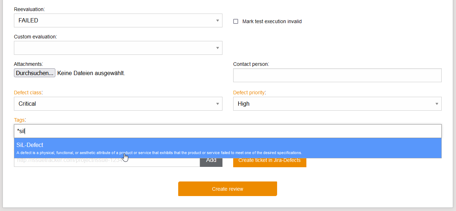456x211 pixels.
Task: Click the orange 'Tags' label
Action: point(19,120)
